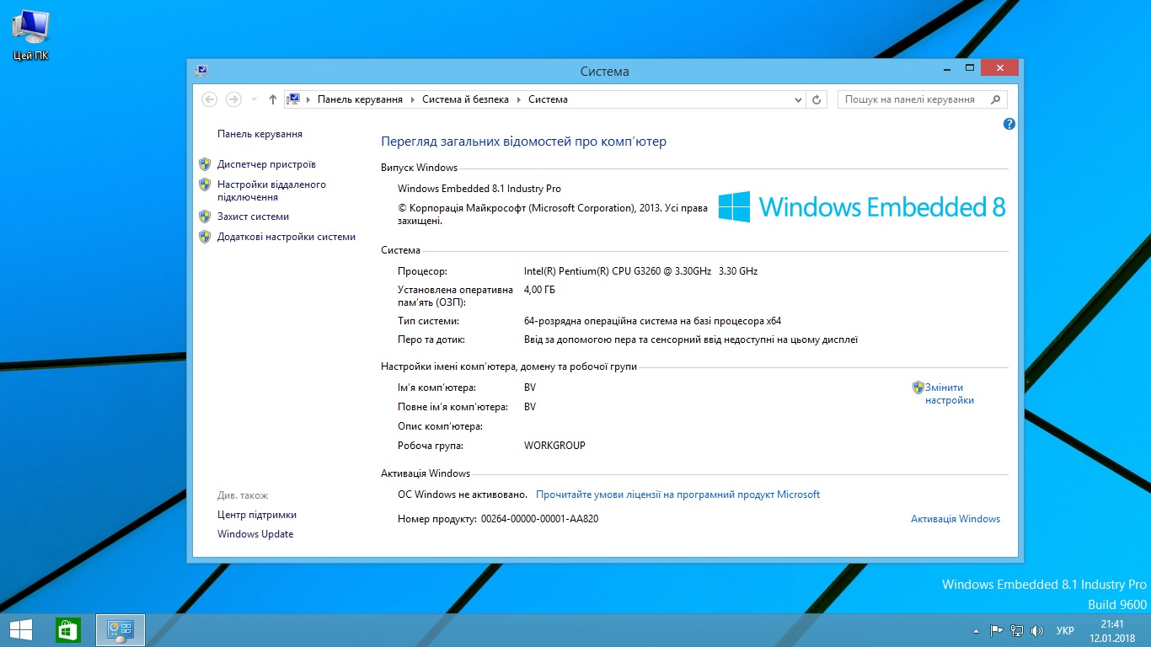Click the product number 00264-00000-00001-AA820
This screenshot has height=647, width=1151.
pyautogui.click(x=539, y=519)
